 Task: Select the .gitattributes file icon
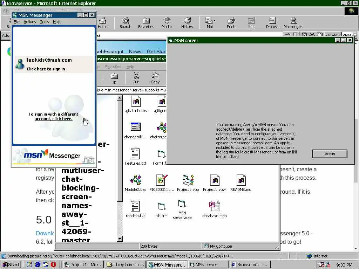click(136, 102)
